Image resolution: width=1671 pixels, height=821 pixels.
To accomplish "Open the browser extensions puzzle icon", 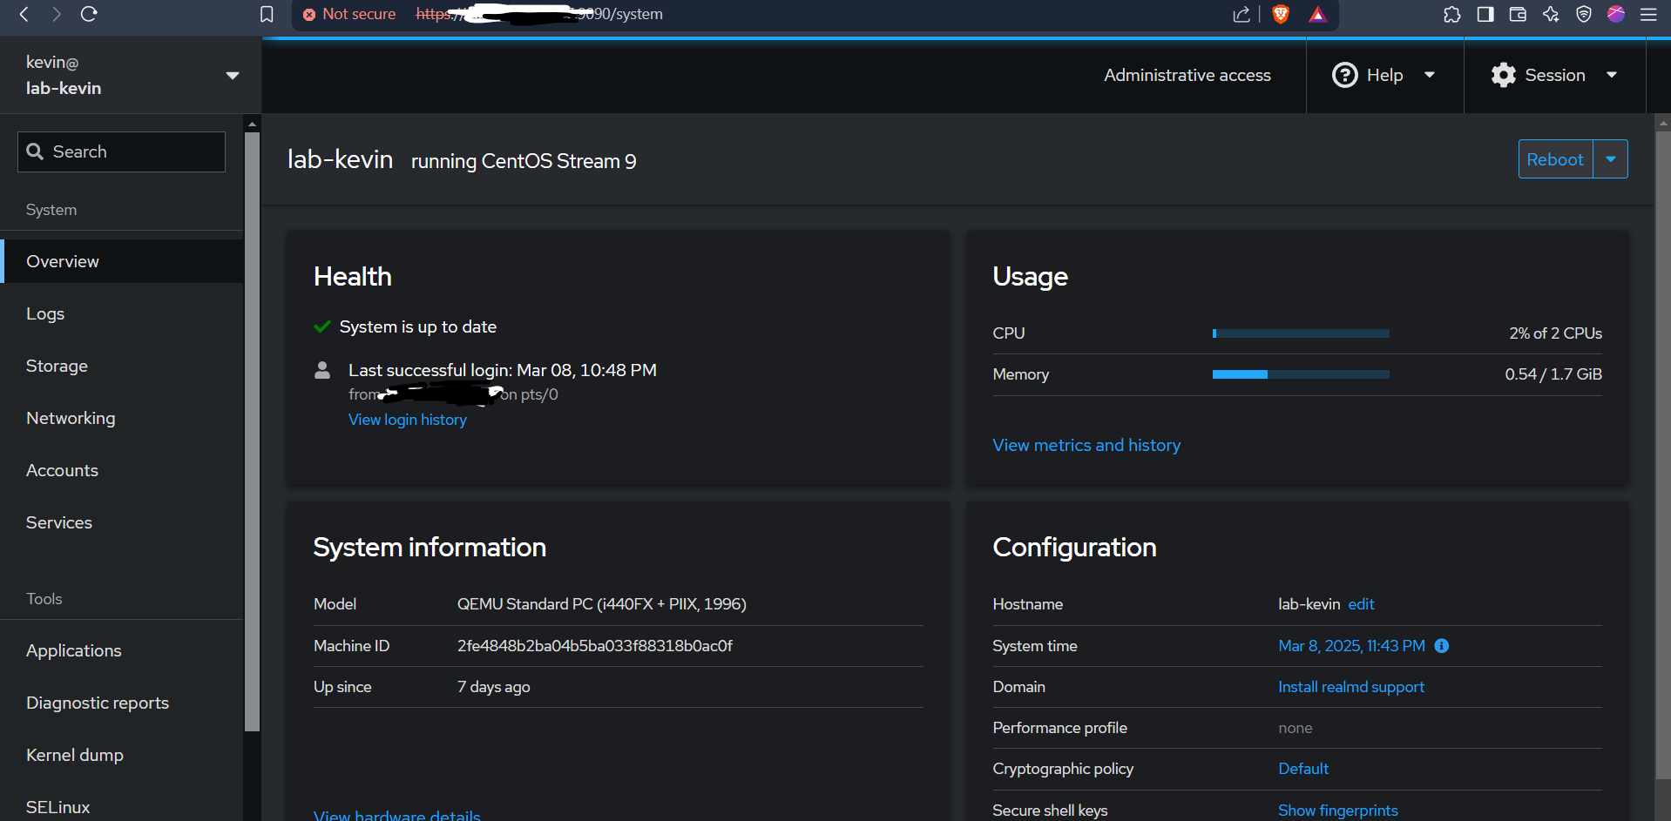I will (1451, 14).
